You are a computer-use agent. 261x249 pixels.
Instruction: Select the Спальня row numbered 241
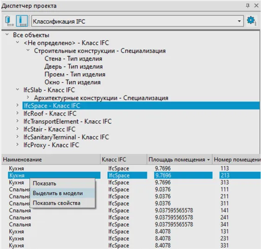[x=131, y=217]
